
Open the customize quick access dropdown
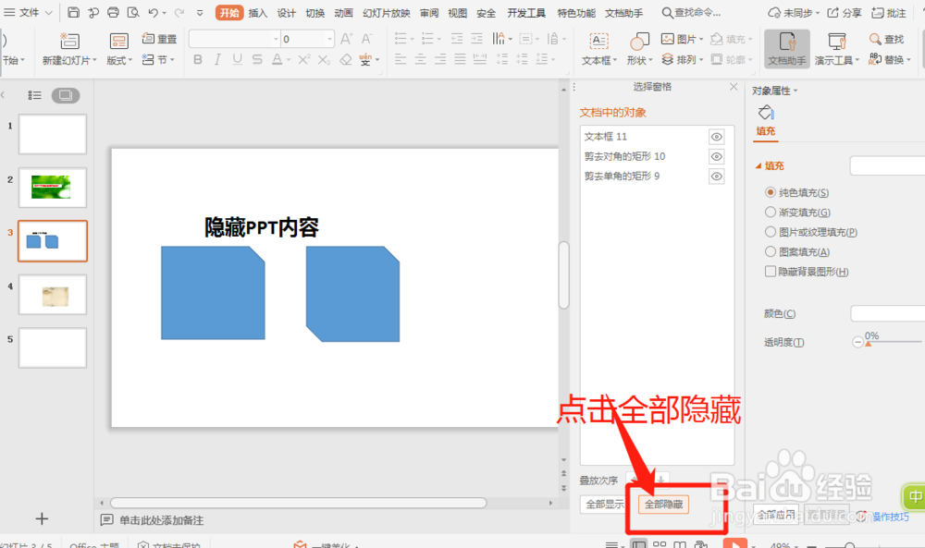point(200,12)
